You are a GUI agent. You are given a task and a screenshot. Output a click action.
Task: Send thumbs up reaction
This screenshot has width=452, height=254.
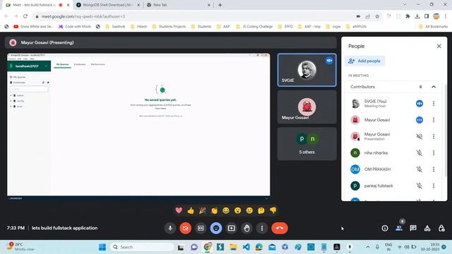coord(191,210)
